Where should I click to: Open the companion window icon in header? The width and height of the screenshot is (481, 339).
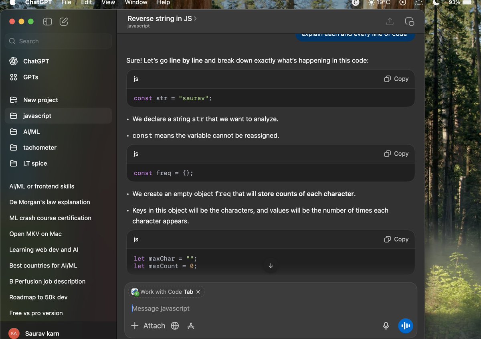409,22
